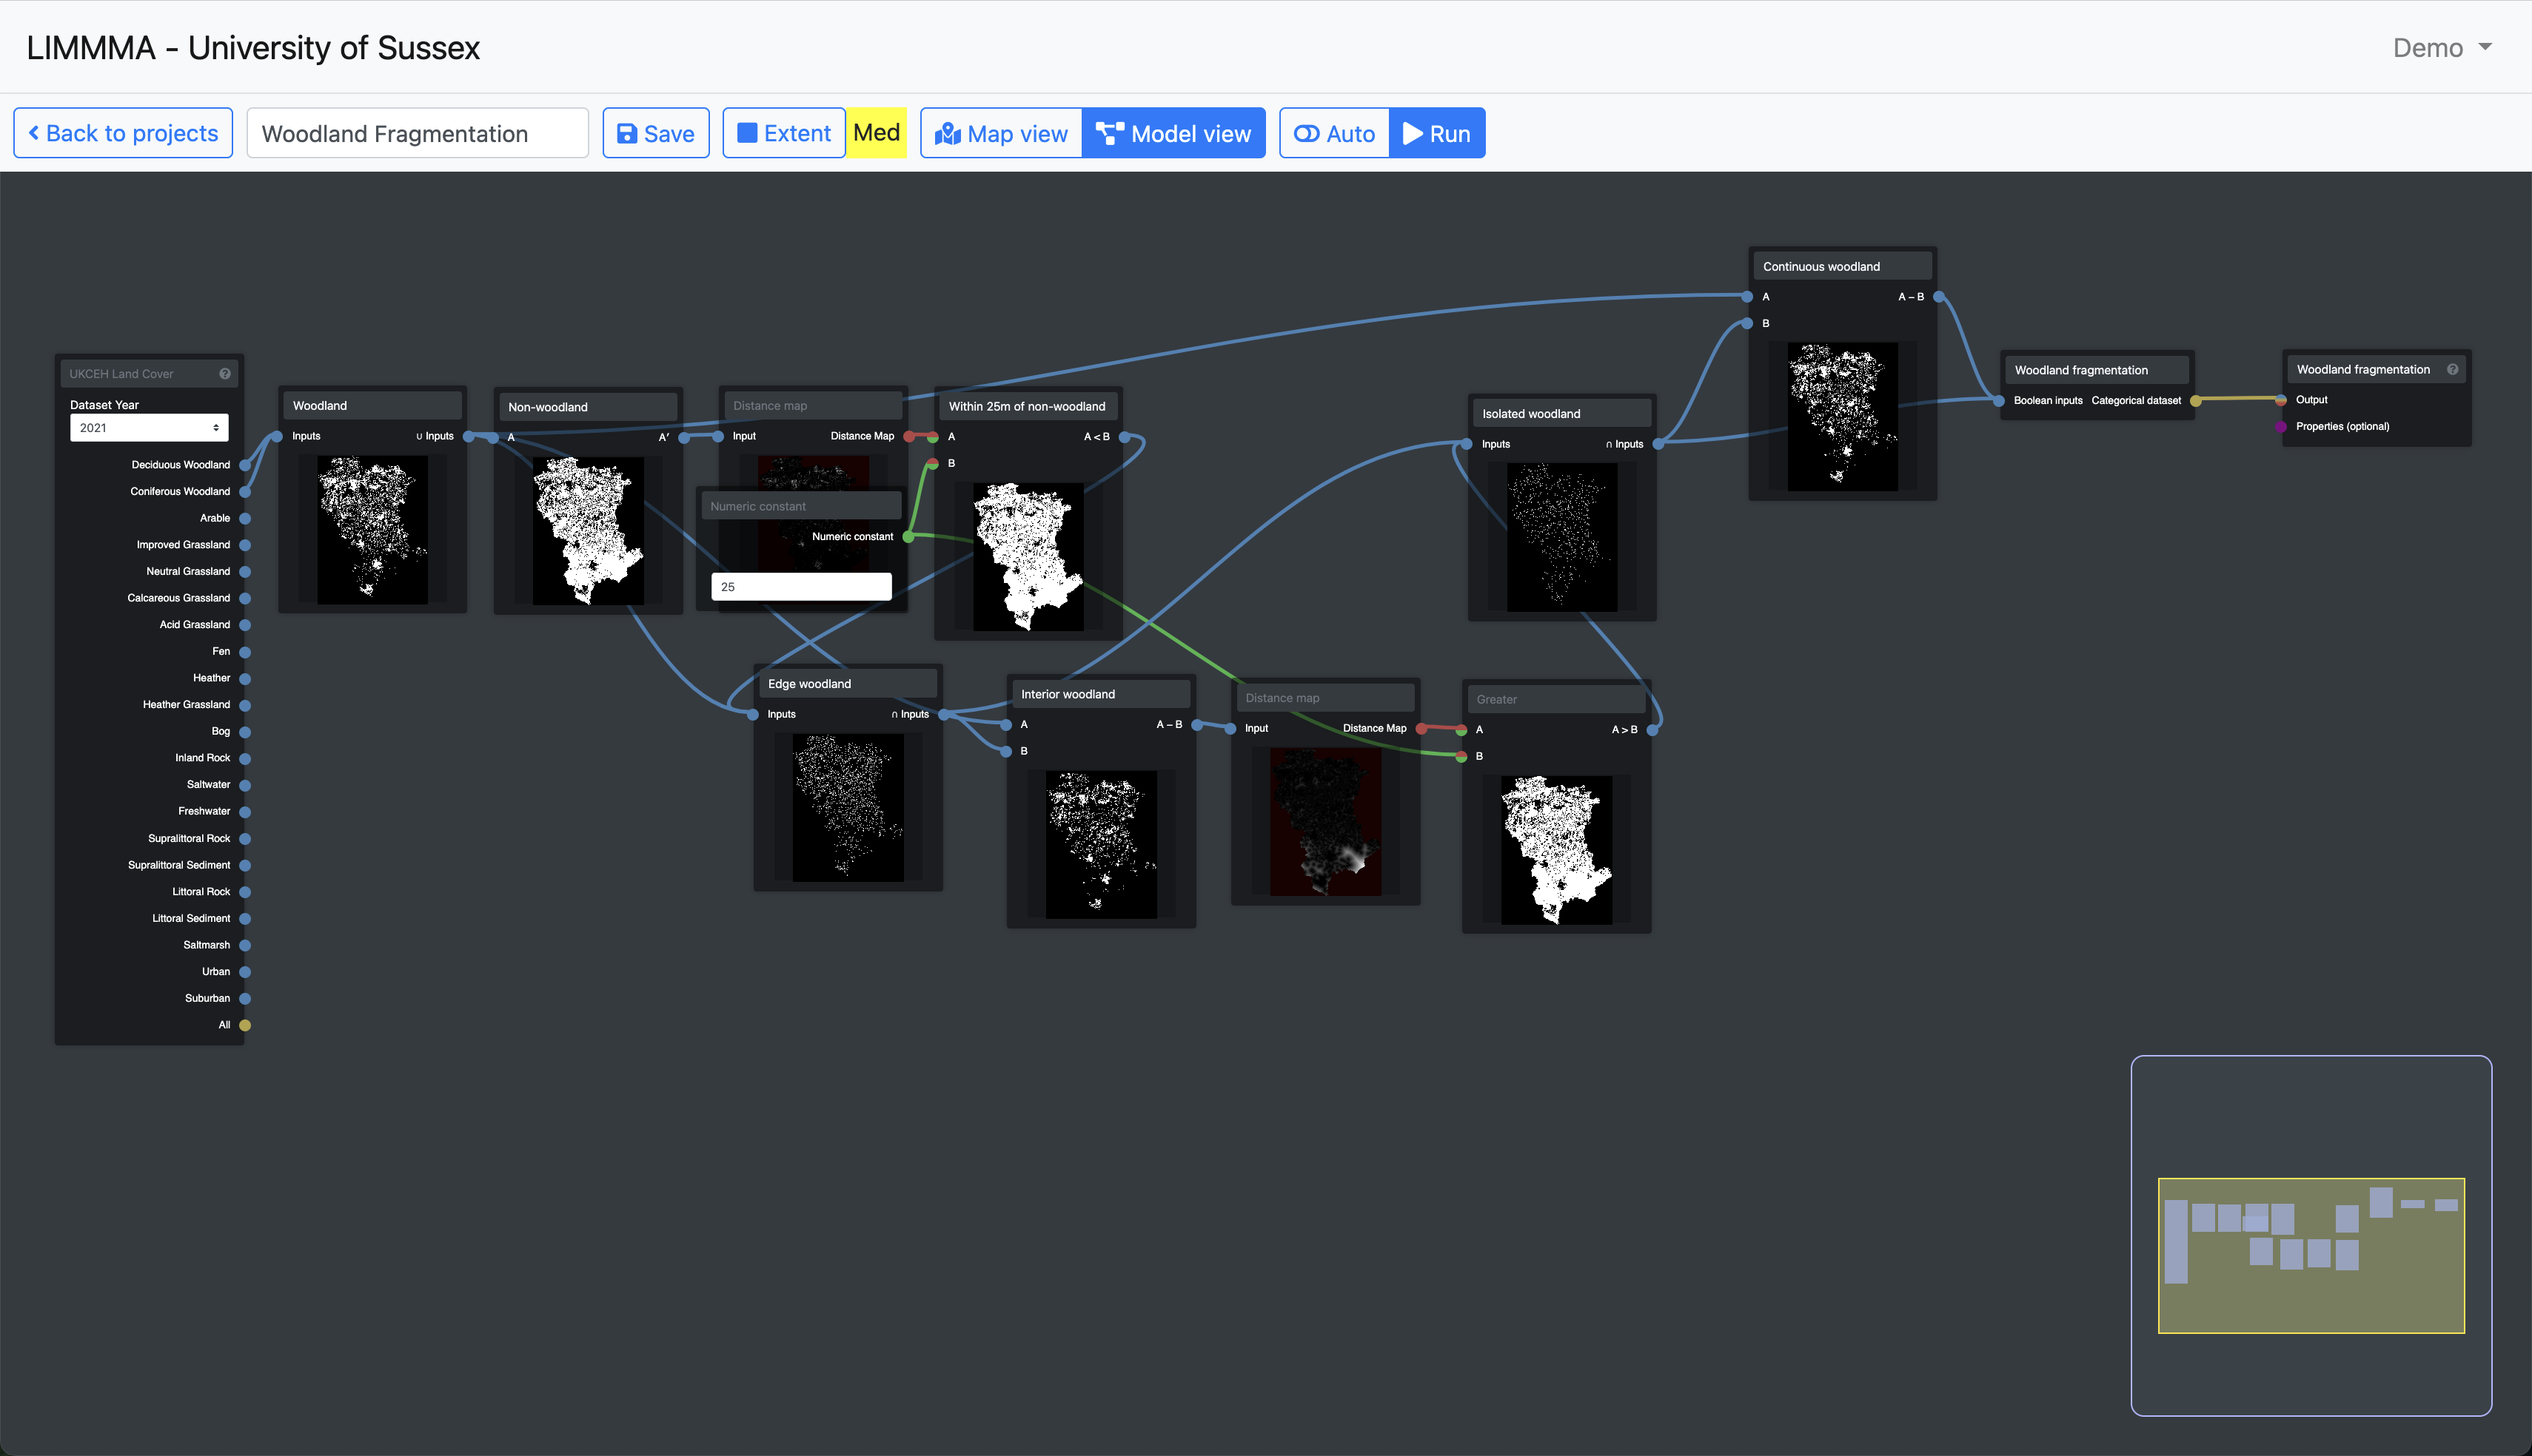Viewport: 2532px width, 1456px height.
Task: Toggle the Auto run switch
Action: point(1335,133)
